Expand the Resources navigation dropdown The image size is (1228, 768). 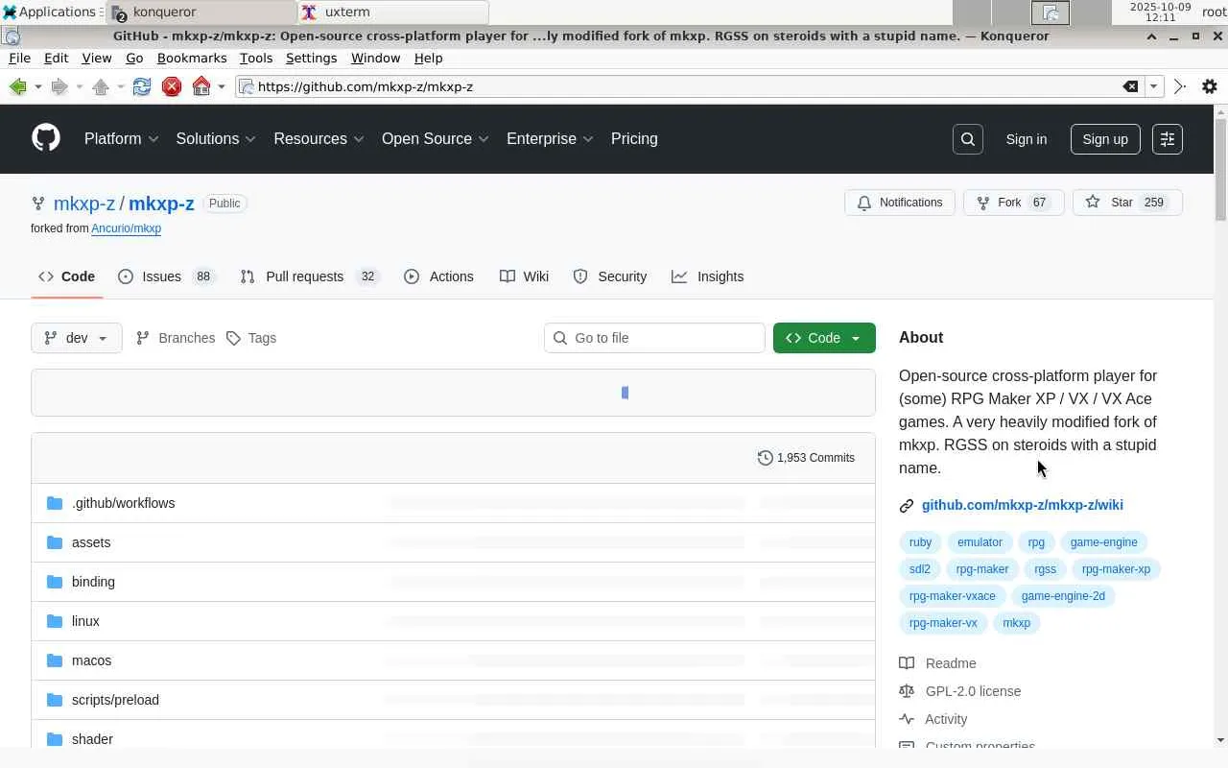[319, 138]
